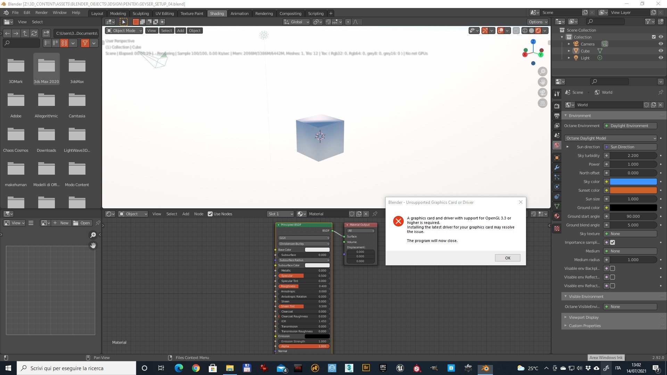Hide the Cube object in outliner
This screenshot has width=667, height=375.
[661, 51]
